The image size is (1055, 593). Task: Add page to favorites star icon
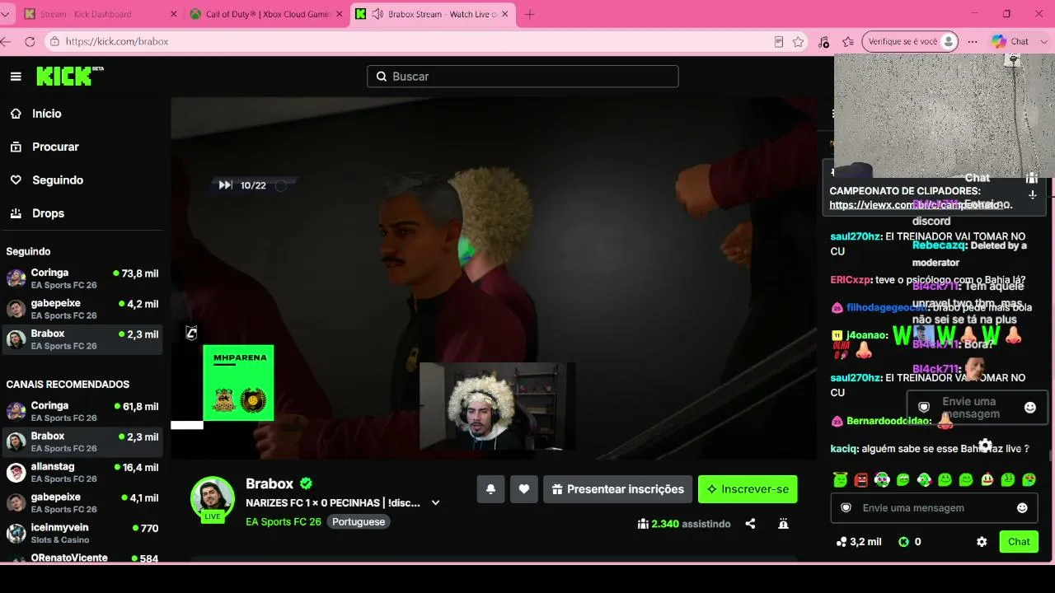(798, 41)
